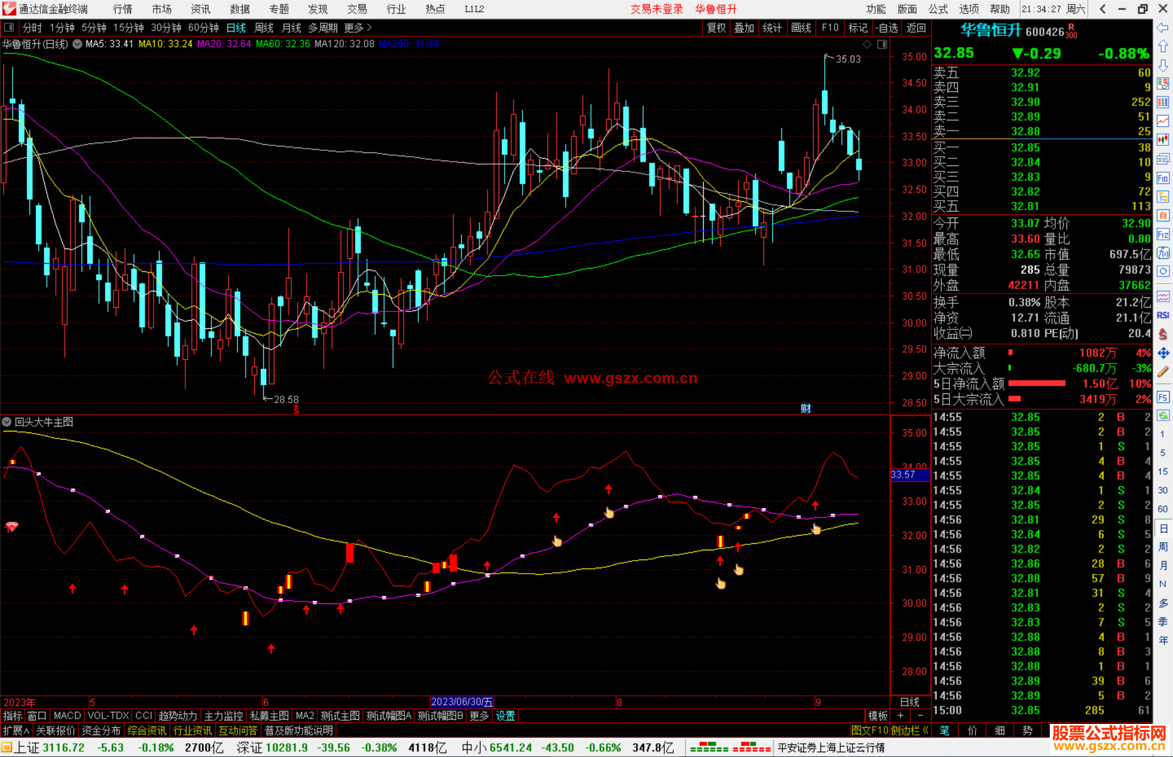This screenshot has height=757, width=1173.
Task: Toggle the panel layout square near chart top-right
Action: click(x=882, y=44)
